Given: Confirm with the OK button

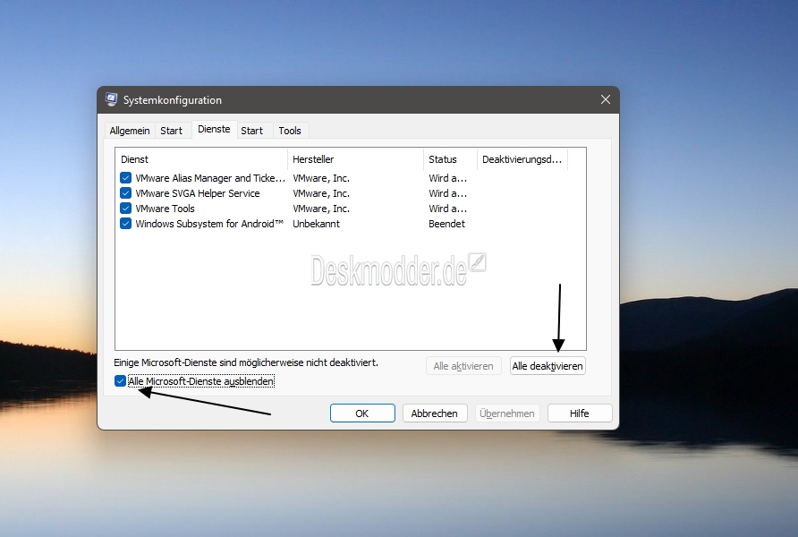Looking at the screenshot, I should (362, 413).
